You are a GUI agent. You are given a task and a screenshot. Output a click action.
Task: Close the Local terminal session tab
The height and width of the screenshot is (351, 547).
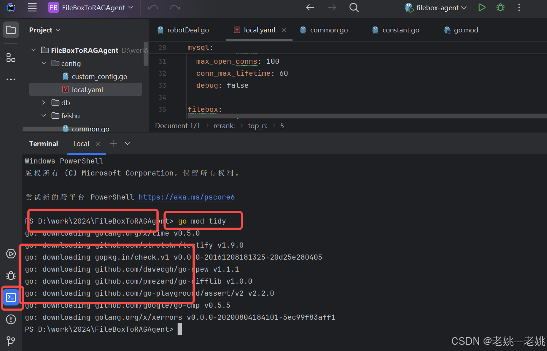pyautogui.click(x=98, y=143)
